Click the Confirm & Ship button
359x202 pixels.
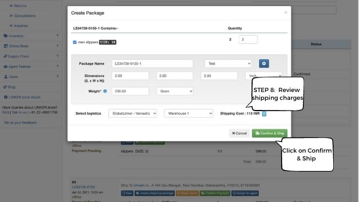[x=270, y=134]
